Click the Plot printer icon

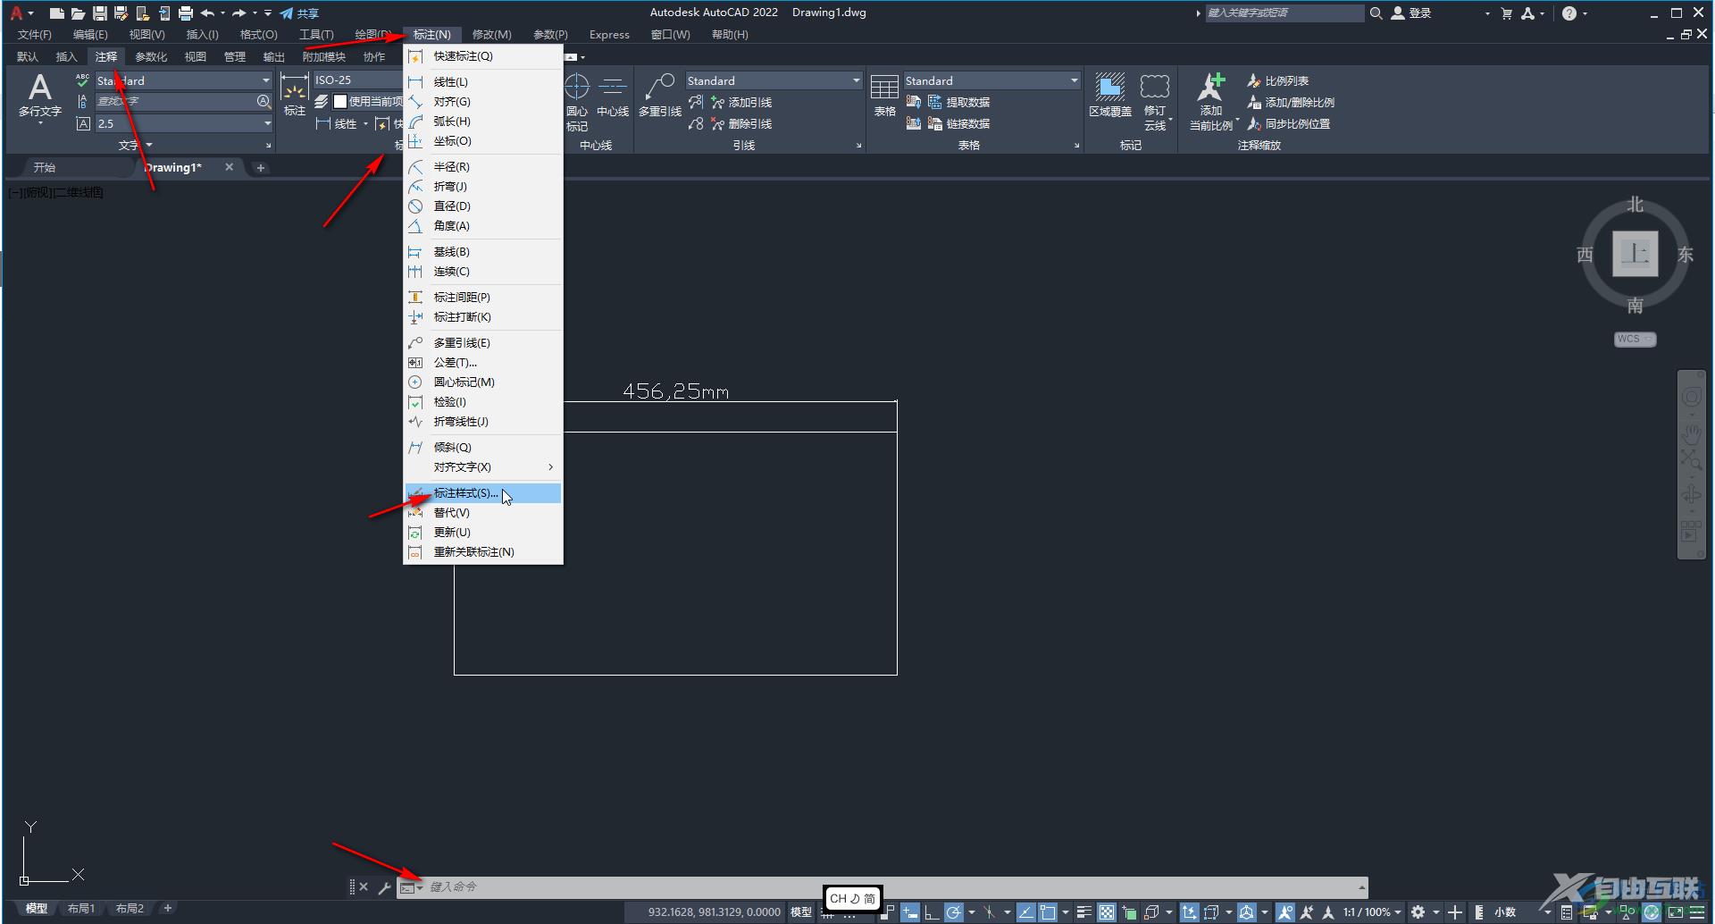pyautogui.click(x=186, y=13)
